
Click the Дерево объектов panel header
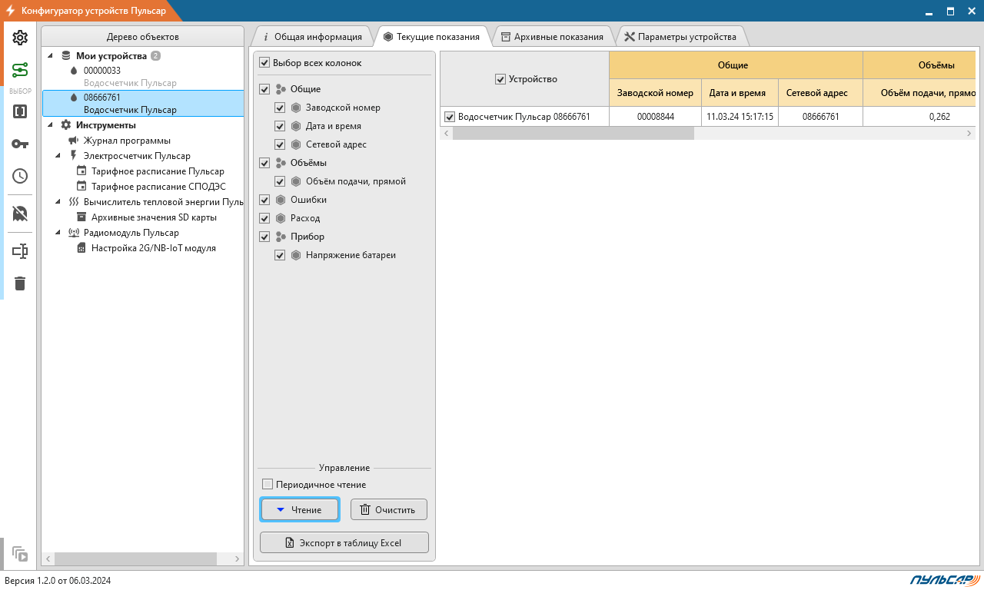click(x=143, y=37)
